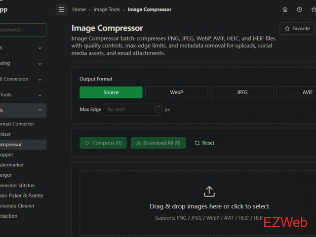Image resolution: width=316 pixels, height=237 pixels.
Task: Navigate to Image Tools breadcrumb
Action: tap(107, 9)
